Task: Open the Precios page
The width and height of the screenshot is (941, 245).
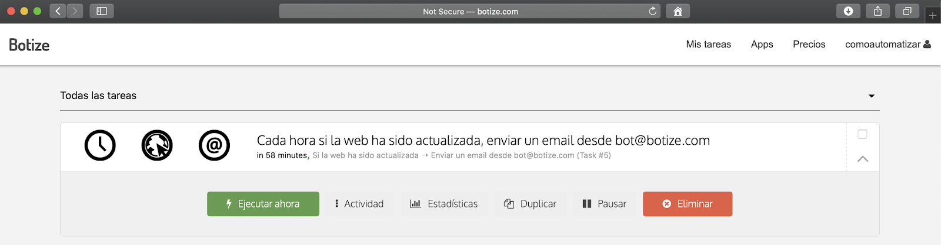Action: pos(809,45)
